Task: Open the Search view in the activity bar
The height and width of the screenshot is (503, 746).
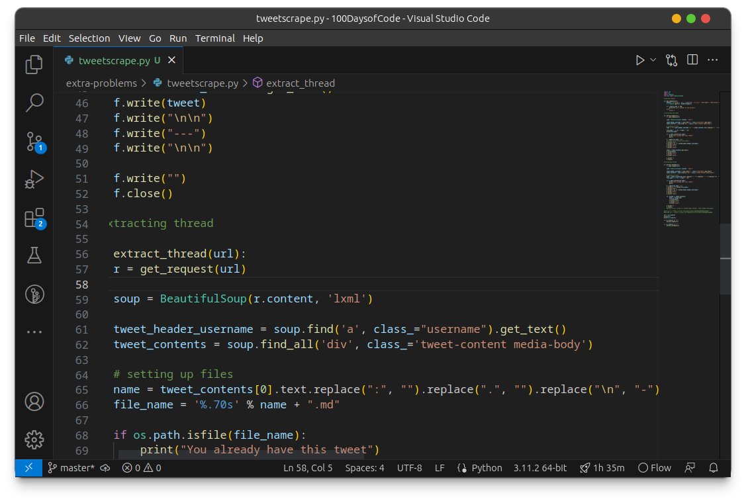Action: coord(34,103)
